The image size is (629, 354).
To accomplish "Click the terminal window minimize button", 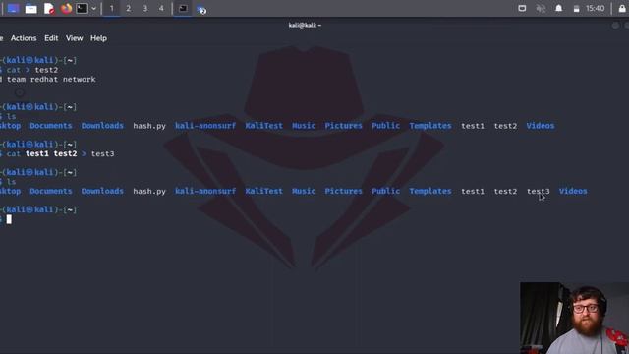I will coord(615,26).
